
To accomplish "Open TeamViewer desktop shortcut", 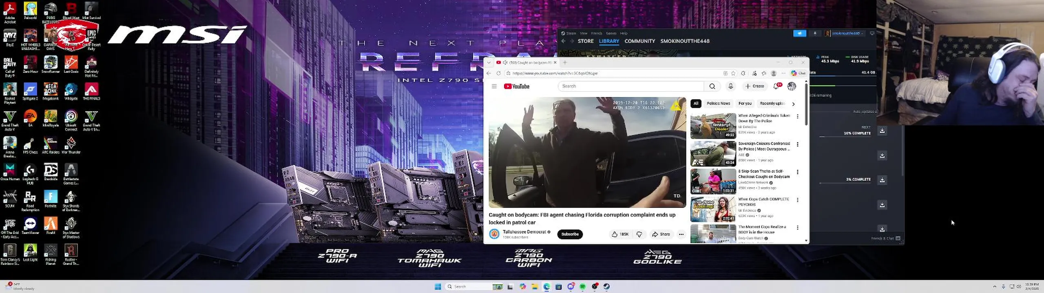I will (x=30, y=226).
